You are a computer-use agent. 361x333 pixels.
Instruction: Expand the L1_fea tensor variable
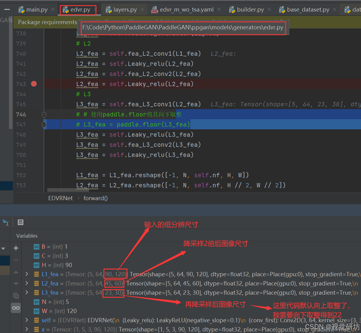(26, 274)
